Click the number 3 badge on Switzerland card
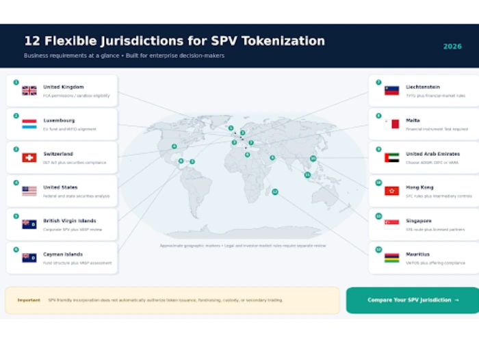 (16, 149)
